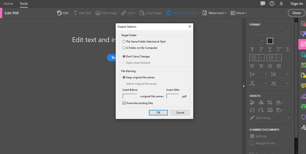The height and width of the screenshot is (154, 306).
Task: Select Add to original file names option
Action: (x=139, y=84)
